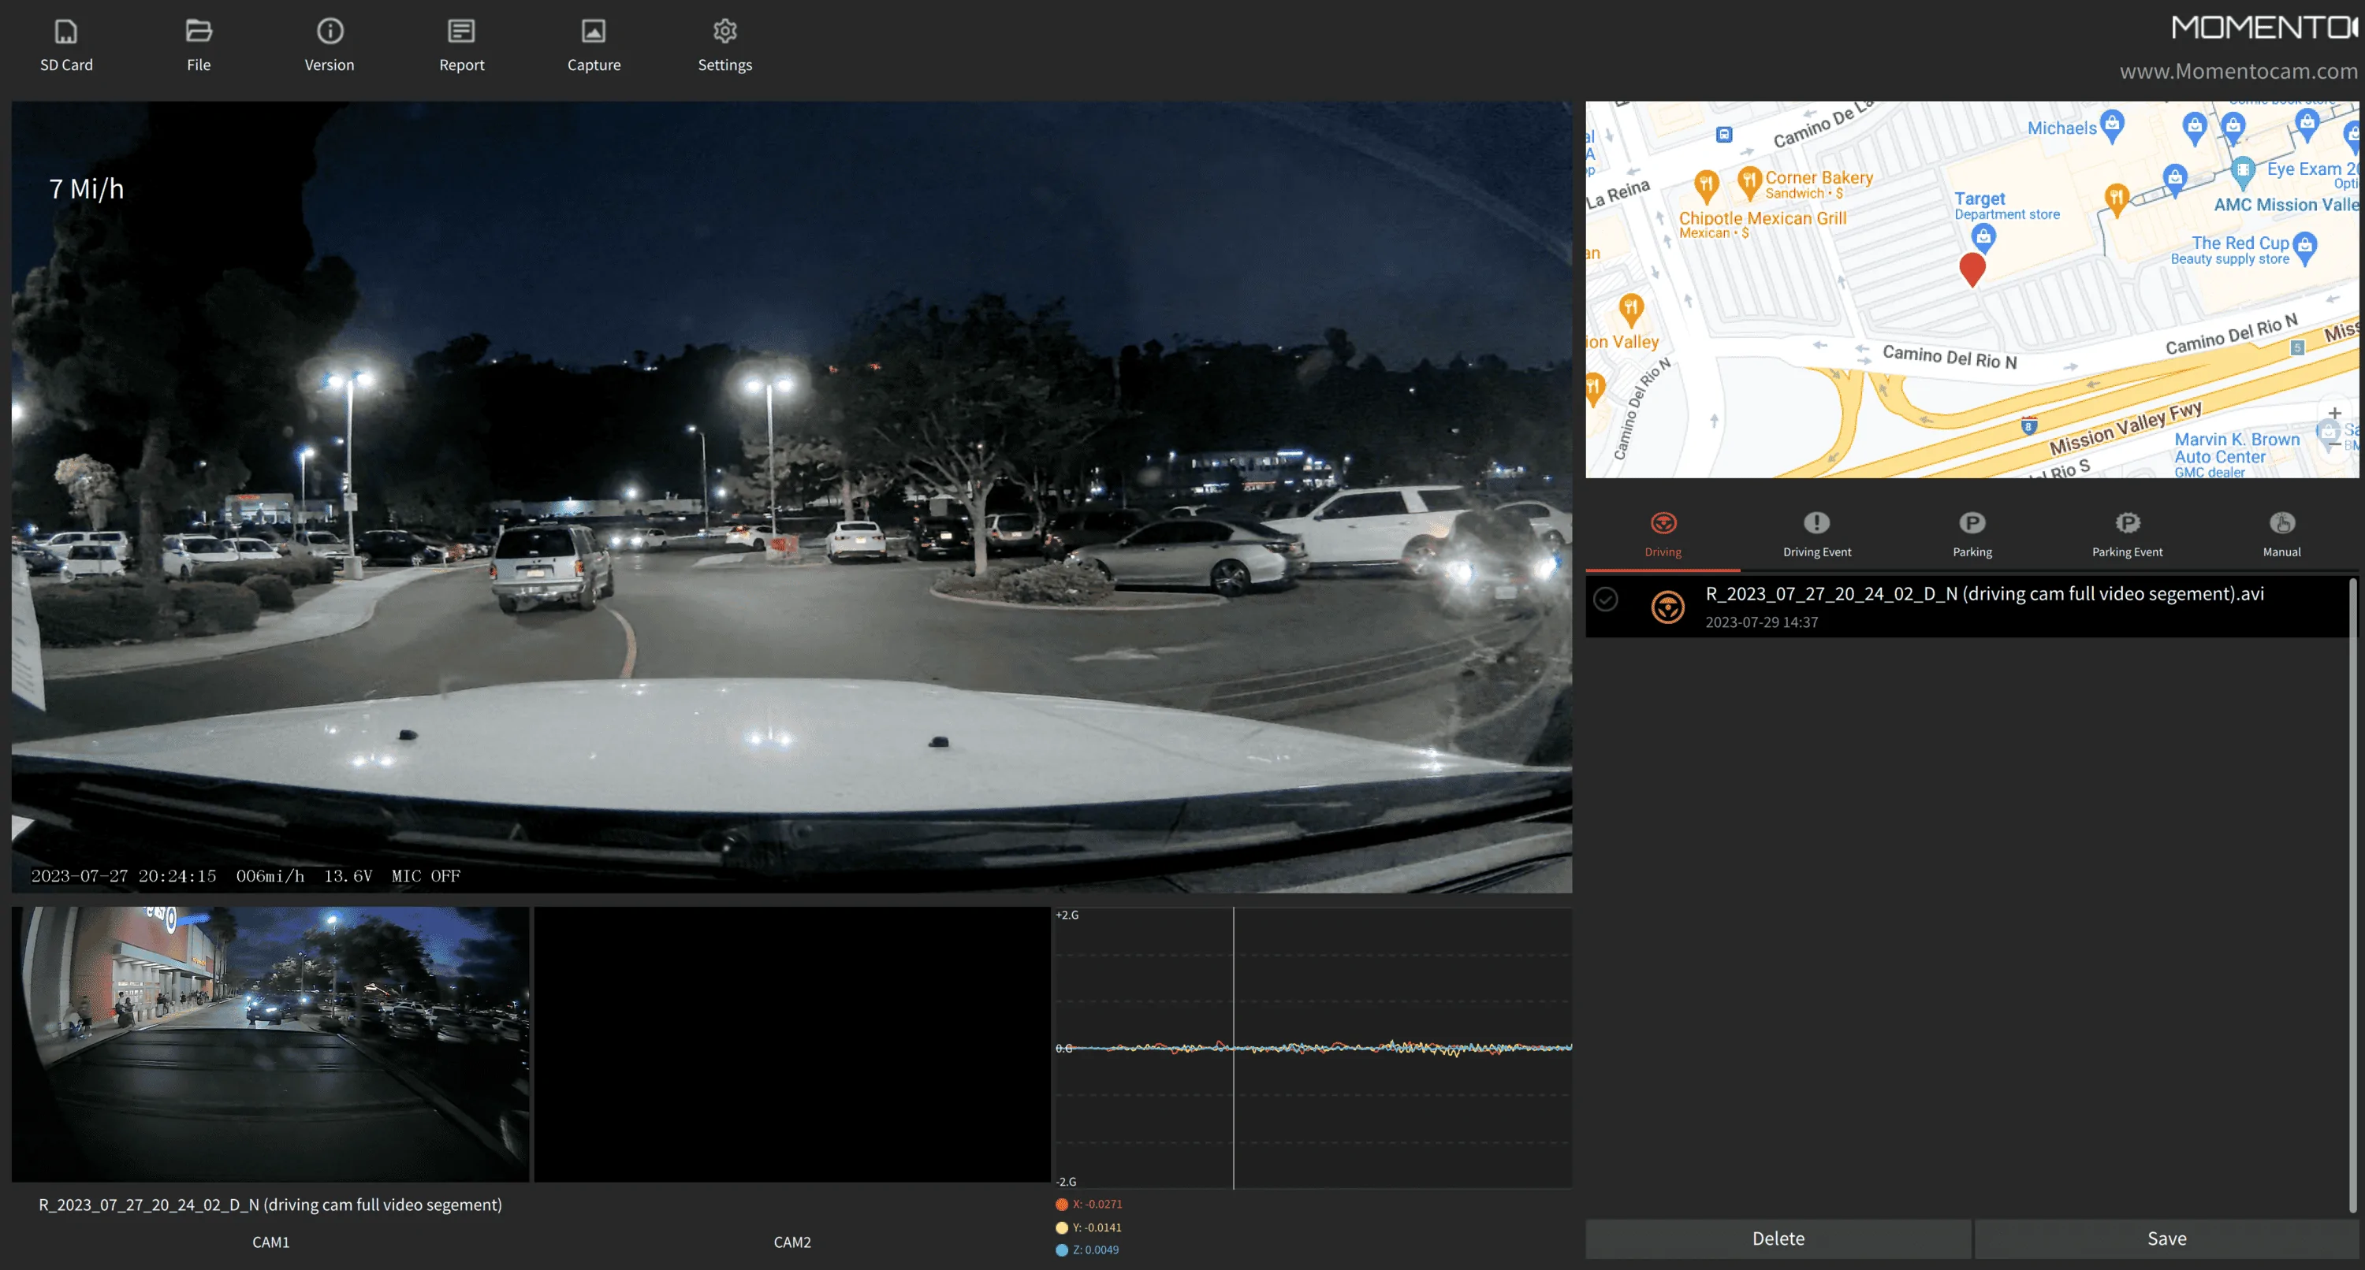Click the yellow Y-axis legend dot
The image size is (2365, 1270).
[x=1061, y=1227]
